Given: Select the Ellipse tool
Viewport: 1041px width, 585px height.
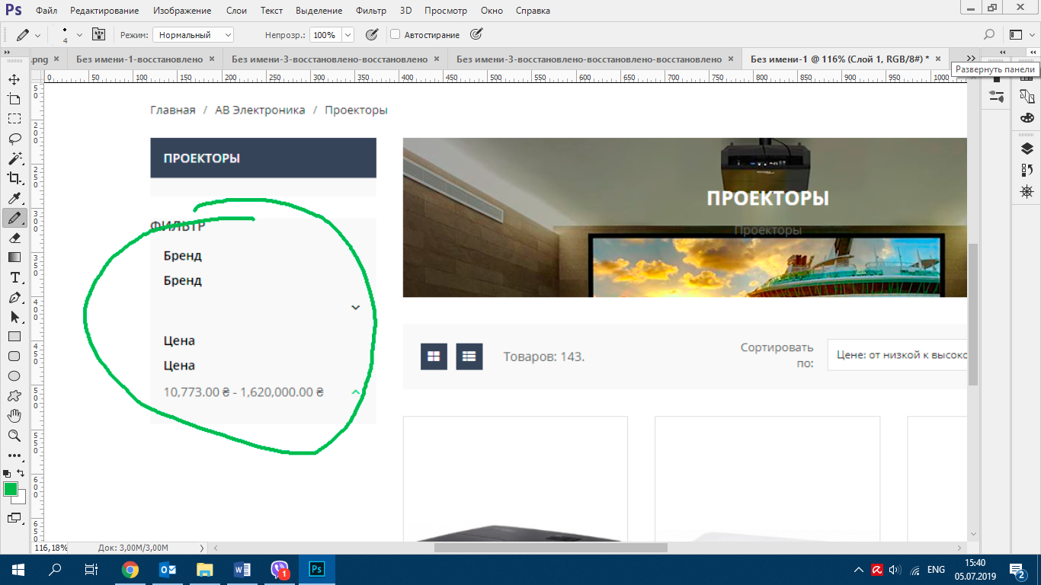Looking at the screenshot, I should pyautogui.click(x=14, y=376).
